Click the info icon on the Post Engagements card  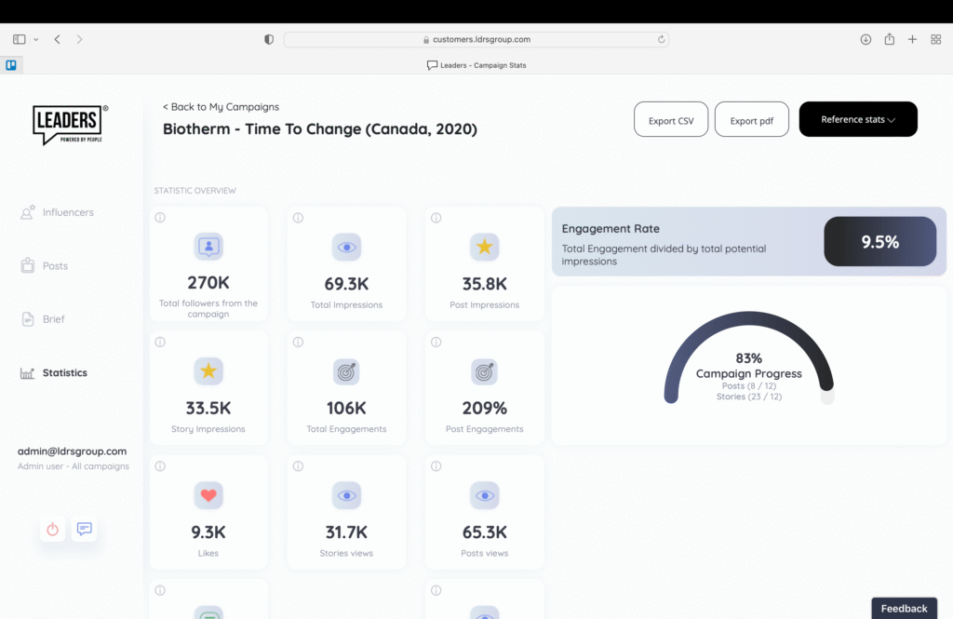[435, 342]
